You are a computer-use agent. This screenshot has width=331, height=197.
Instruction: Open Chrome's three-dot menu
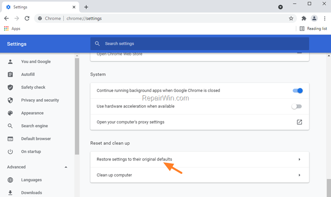point(325,18)
